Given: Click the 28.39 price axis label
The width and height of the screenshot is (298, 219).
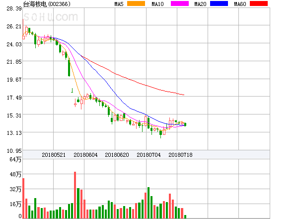Looking at the screenshot, I should pos(14,8).
